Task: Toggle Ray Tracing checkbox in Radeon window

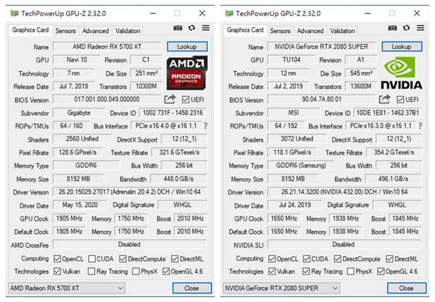Action: [91, 271]
